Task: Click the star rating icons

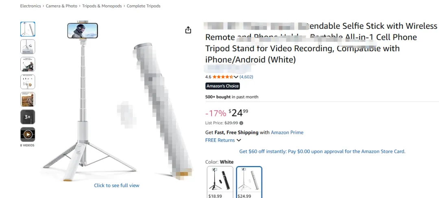Action: point(223,77)
